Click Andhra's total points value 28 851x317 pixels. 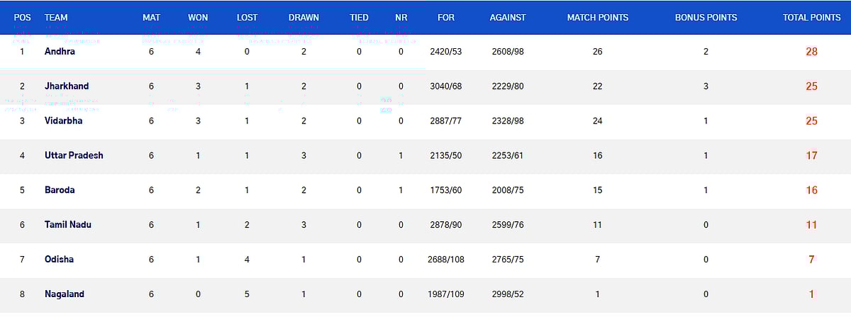[x=812, y=52]
